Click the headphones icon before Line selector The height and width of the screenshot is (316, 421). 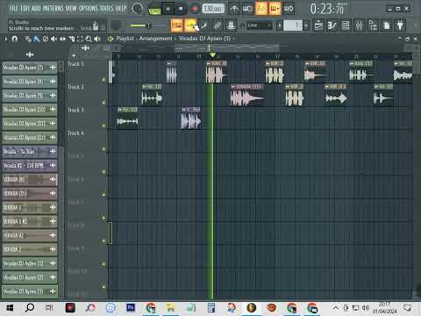(x=242, y=25)
